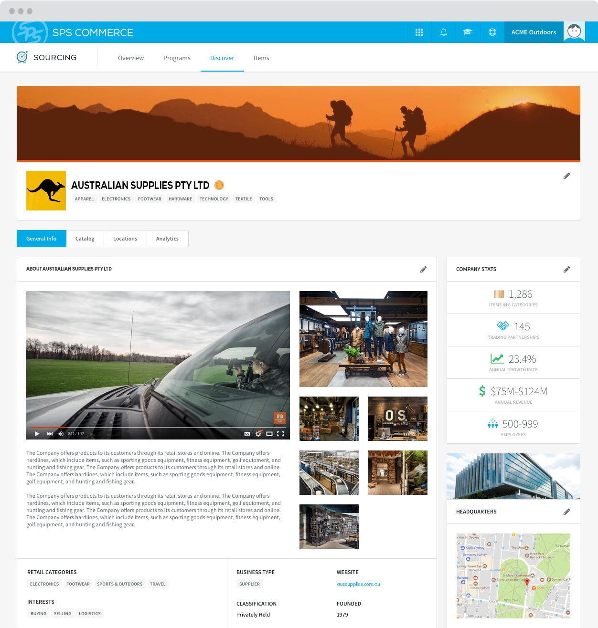Screen dimensions: 598x628
Task: Click the barcode items icon
Action: [x=499, y=294]
